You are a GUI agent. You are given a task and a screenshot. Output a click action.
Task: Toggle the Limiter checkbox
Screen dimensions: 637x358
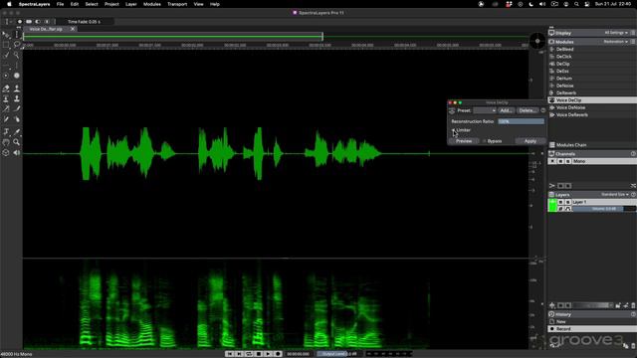(x=454, y=130)
